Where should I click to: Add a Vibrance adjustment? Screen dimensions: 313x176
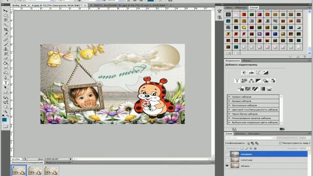coord(237,81)
